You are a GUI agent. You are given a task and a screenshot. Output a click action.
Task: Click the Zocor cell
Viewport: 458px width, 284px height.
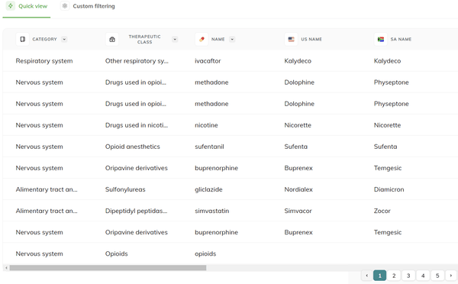382,211
